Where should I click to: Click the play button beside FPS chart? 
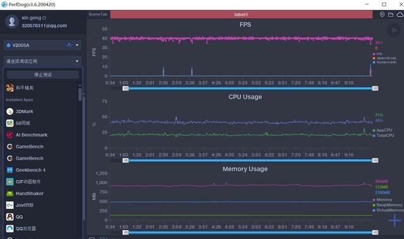(394, 31)
